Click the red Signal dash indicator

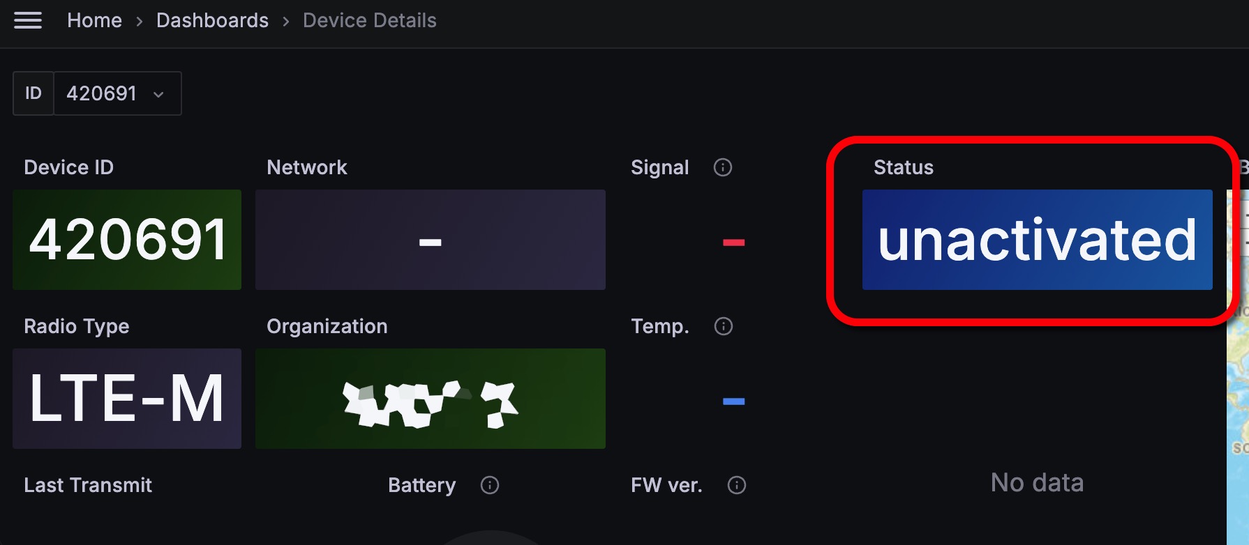(733, 243)
